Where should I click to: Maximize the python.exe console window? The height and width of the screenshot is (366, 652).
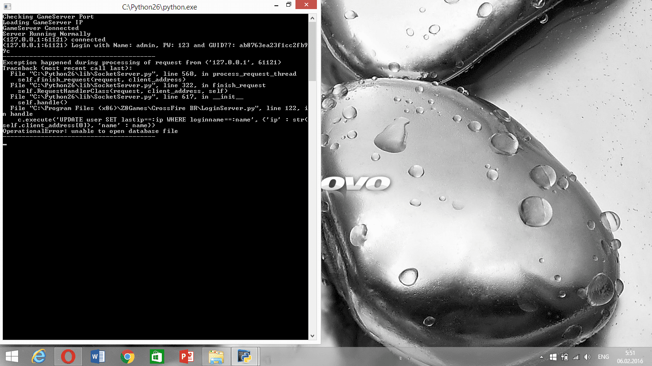[289, 5]
